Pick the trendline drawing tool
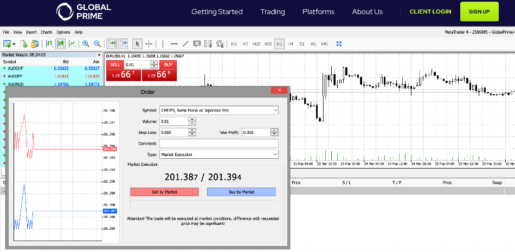Viewport: 515px width, 252px height. pyautogui.click(x=185, y=44)
